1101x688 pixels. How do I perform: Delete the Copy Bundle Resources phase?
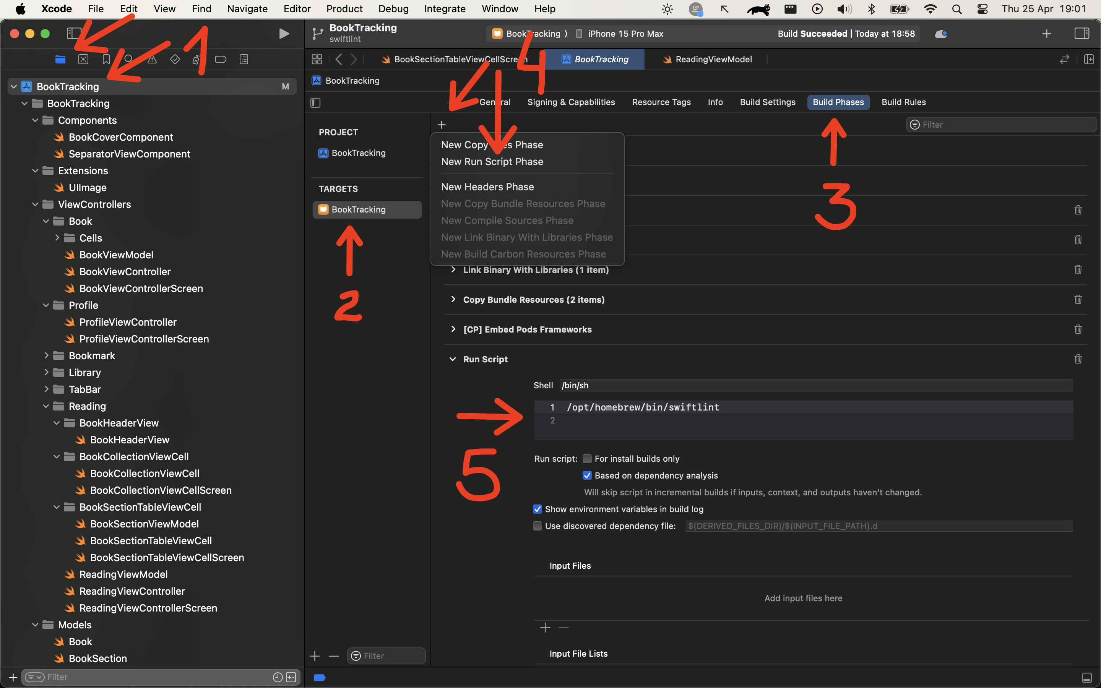pos(1078,299)
